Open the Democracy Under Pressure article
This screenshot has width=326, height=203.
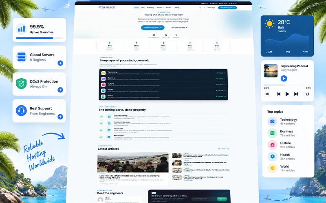(x=206, y=156)
